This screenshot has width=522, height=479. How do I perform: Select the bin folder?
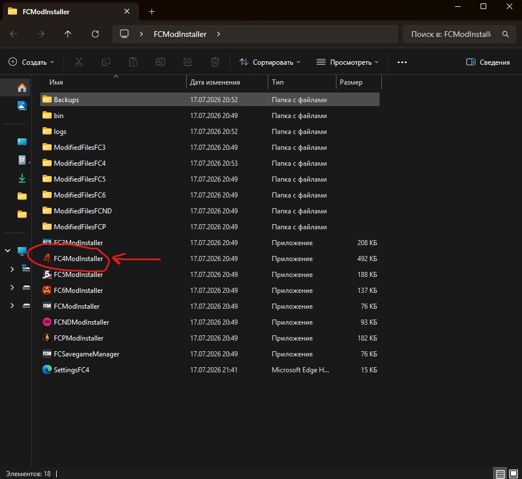pyautogui.click(x=210, y=116)
